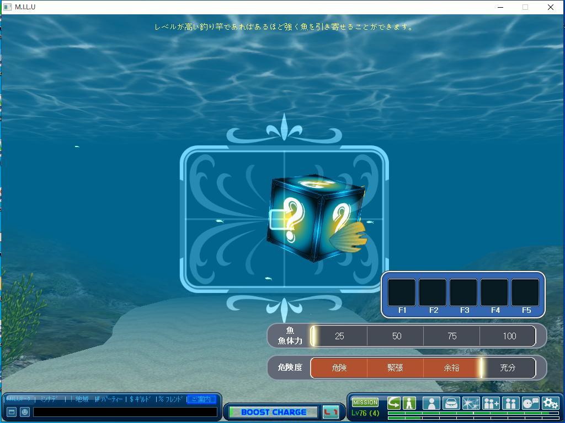565x423 pixels.
Task: Select the ご案内 chat tab
Action: click(x=201, y=399)
